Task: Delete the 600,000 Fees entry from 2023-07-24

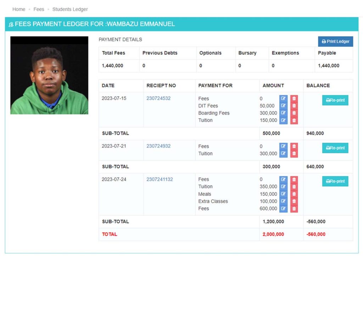Action: (x=294, y=208)
